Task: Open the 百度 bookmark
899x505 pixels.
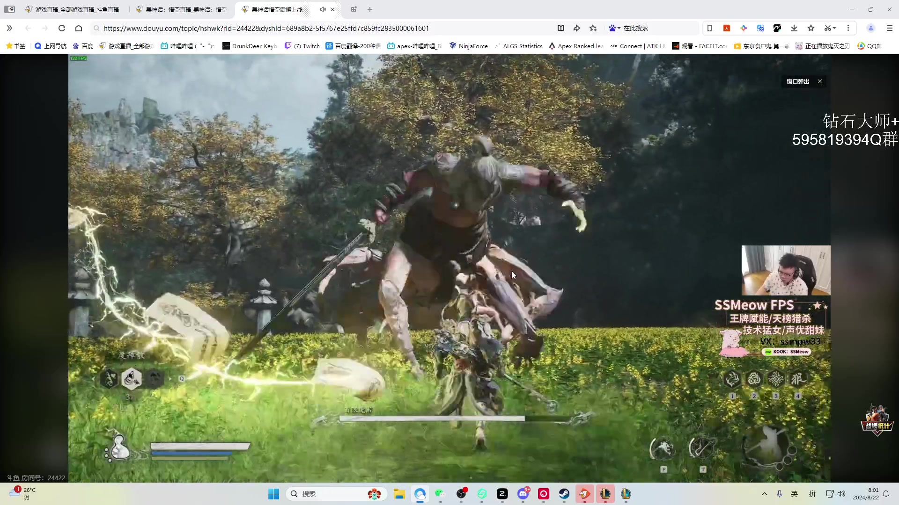Action: pos(83,46)
